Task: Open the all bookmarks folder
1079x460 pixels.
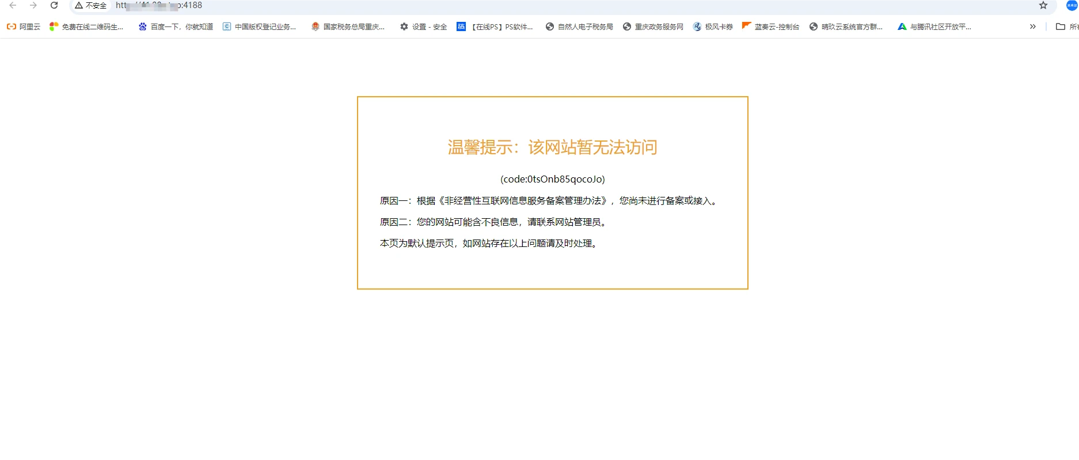Action: [1066, 26]
